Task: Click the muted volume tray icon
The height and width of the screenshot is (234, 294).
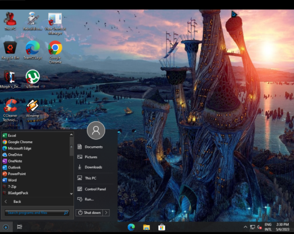Action: pos(259,228)
